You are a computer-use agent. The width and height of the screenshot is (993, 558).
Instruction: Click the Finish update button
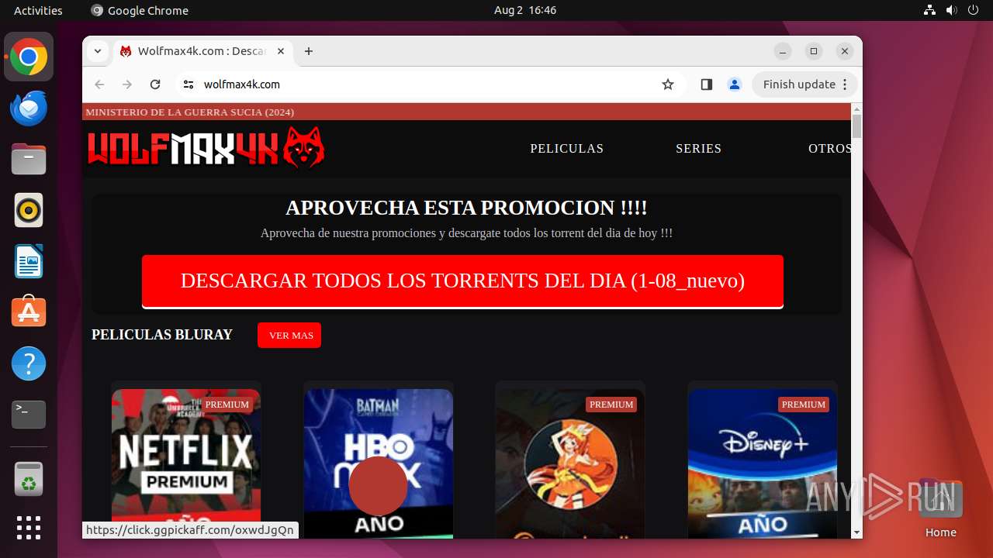805,84
